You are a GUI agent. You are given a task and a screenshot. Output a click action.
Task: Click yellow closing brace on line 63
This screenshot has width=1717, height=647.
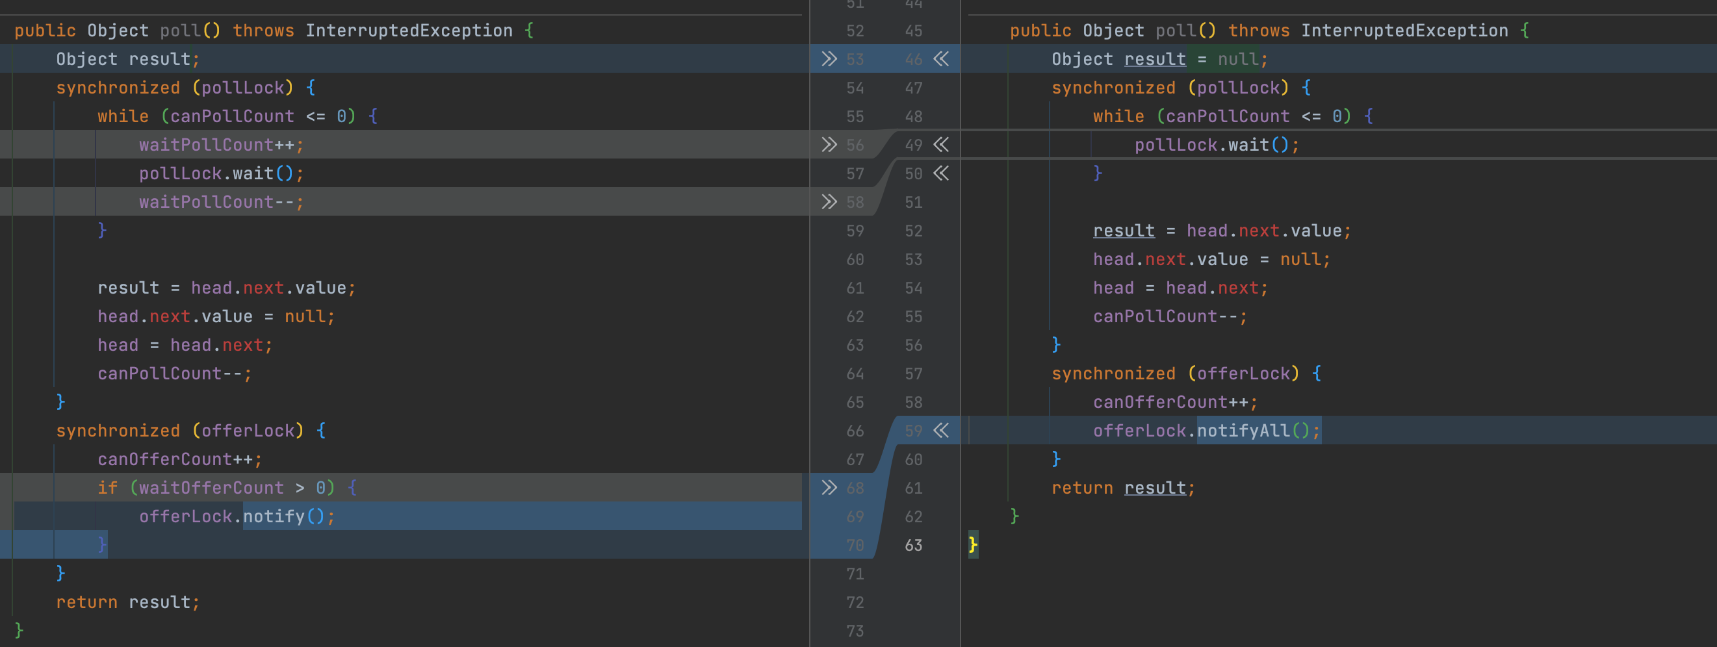click(x=973, y=545)
